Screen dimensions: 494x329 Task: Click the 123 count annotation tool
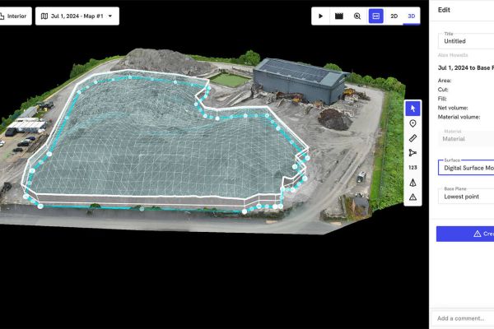[x=412, y=167]
